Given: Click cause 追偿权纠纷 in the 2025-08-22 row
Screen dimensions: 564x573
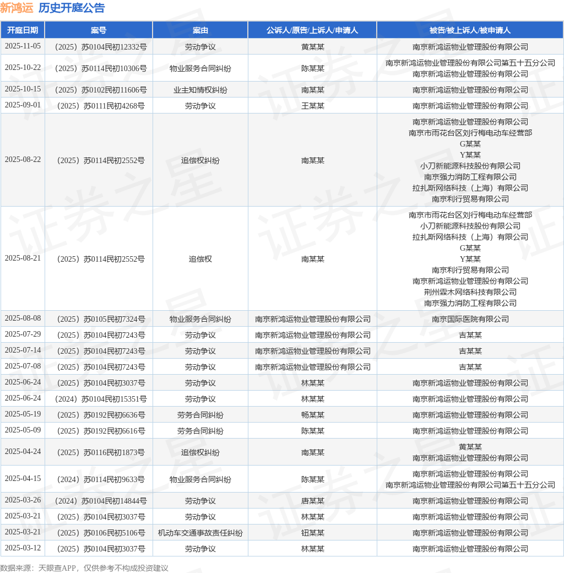Looking at the screenshot, I should pyautogui.click(x=200, y=160).
